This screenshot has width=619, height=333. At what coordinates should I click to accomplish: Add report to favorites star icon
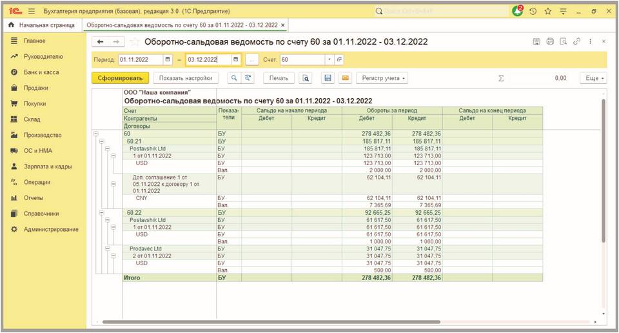click(135, 42)
